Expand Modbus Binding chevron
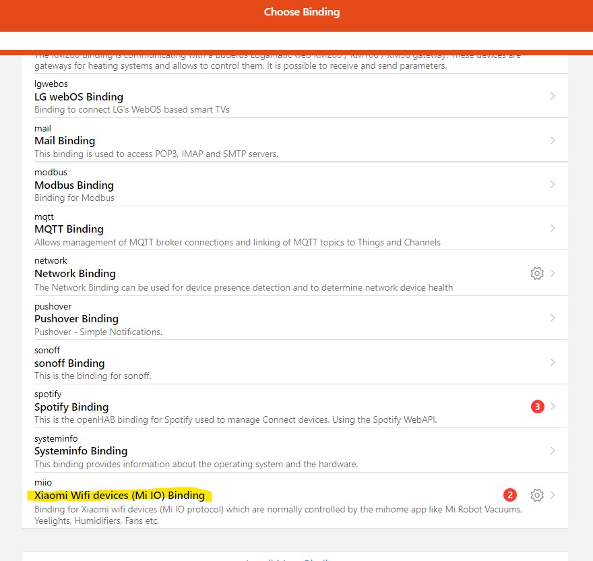The image size is (593, 561). coord(553,184)
